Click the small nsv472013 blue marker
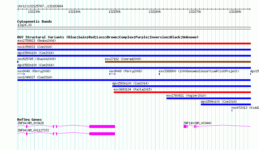Image resolution: width=259 pixels, height=150 pixels. click(x=232, y=111)
